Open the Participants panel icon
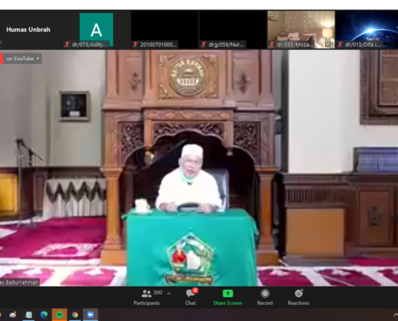Image resolution: width=398 pixels, height=321 pixels. [x=146, y=294]
